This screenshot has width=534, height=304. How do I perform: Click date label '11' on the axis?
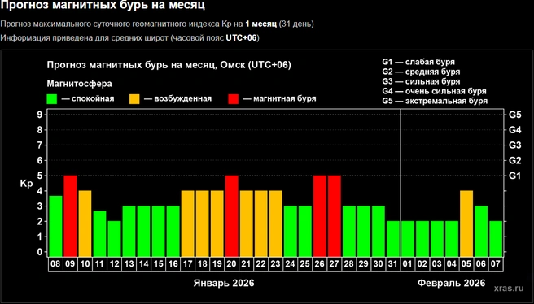point(99,264)
